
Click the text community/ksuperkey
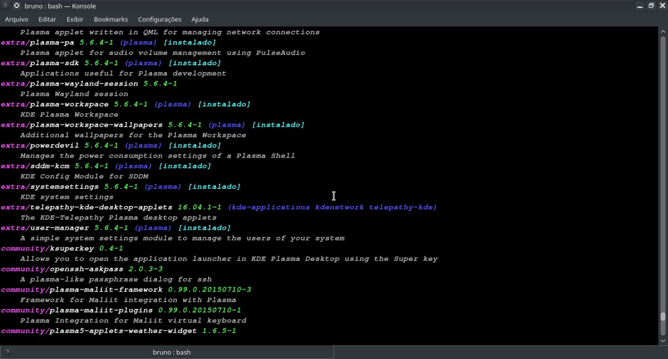(x=47, y=248)
